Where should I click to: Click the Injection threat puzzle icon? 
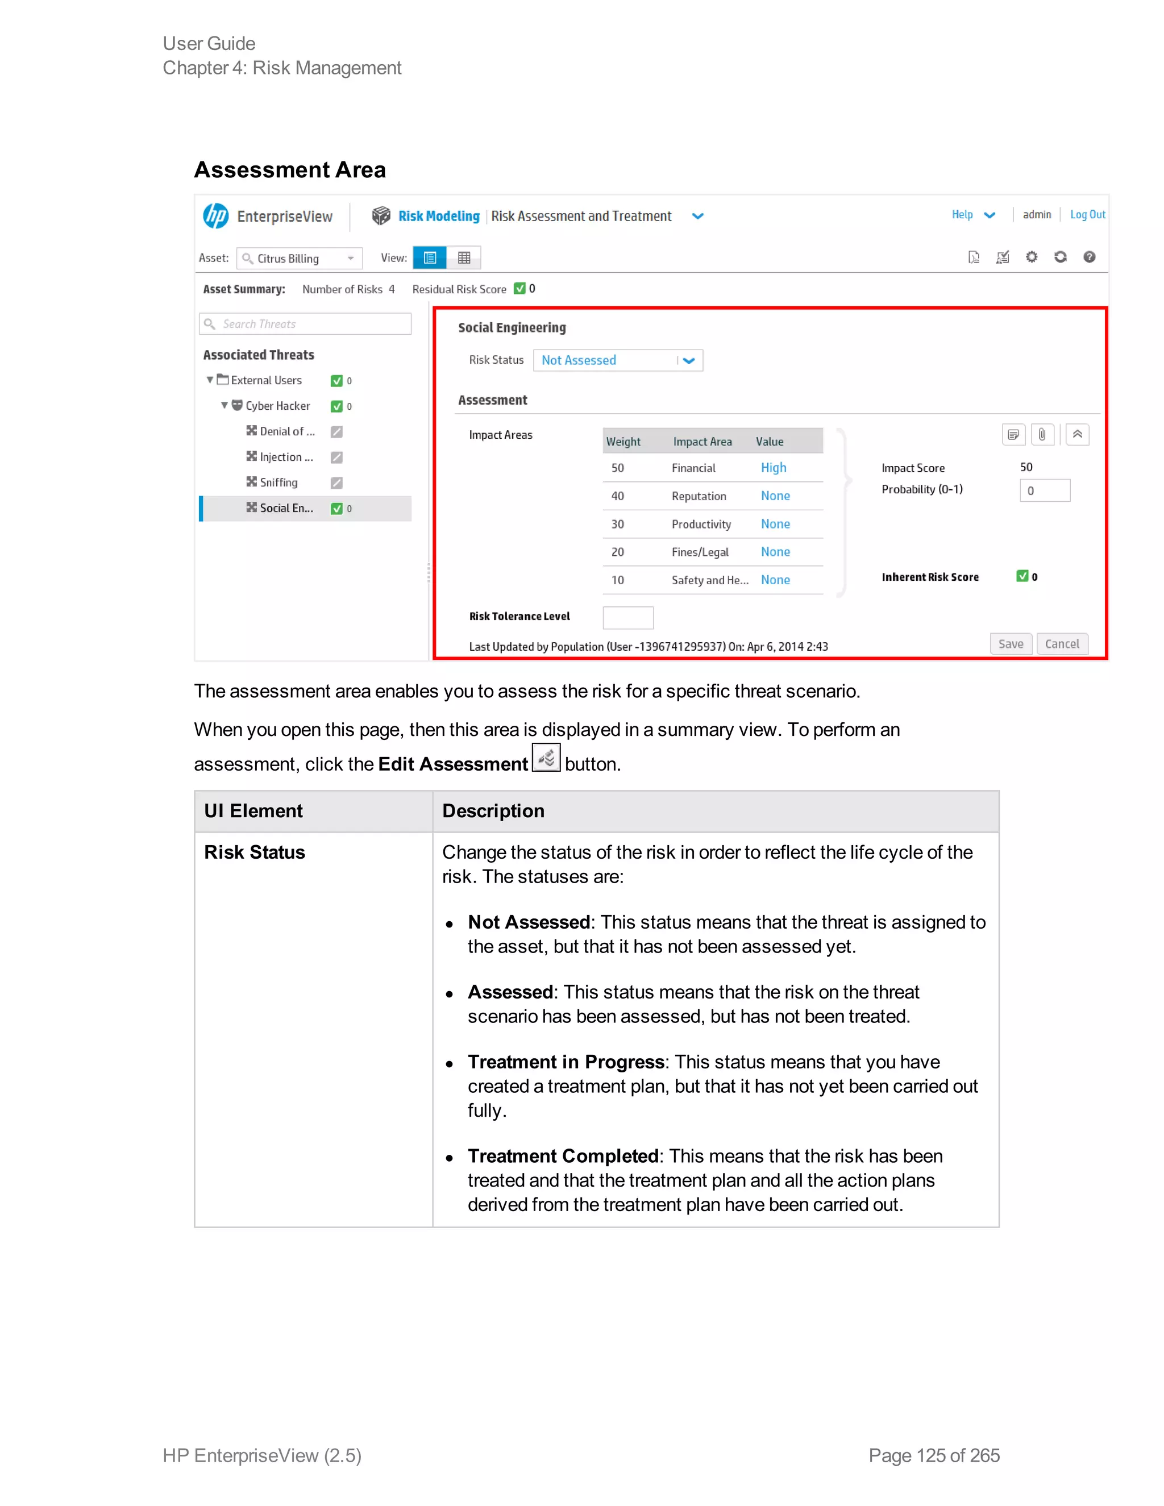coord(252,456)
